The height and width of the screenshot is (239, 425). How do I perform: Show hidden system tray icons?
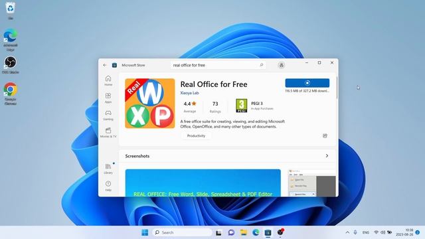(347, 232)
